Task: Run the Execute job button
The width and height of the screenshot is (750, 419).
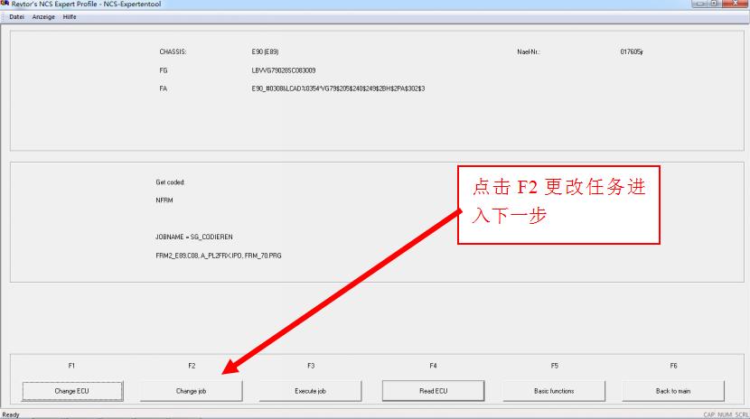Action: click(310, 391)
